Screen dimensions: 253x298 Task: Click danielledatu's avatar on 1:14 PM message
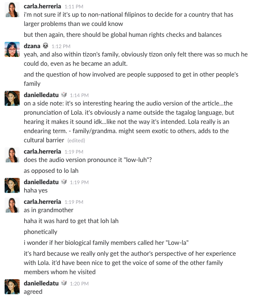12,98
